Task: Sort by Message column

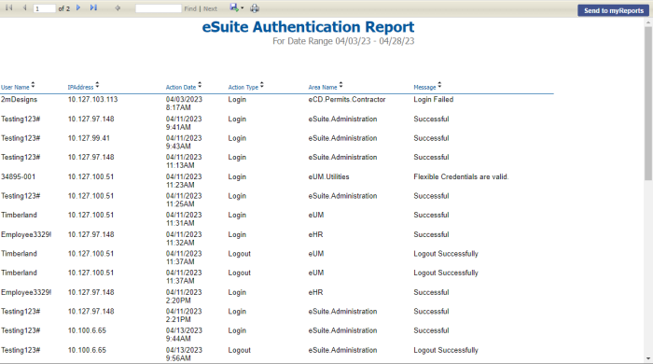Action: (439, 85)
